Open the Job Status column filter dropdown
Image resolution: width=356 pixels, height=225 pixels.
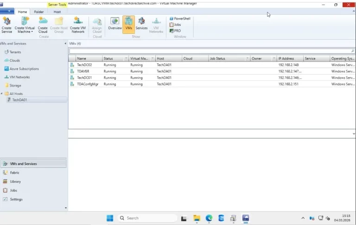point(247,58)
